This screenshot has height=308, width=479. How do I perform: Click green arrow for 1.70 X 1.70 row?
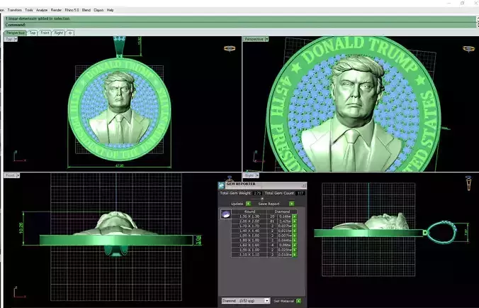pyautogui.click(x=295, y=226)
